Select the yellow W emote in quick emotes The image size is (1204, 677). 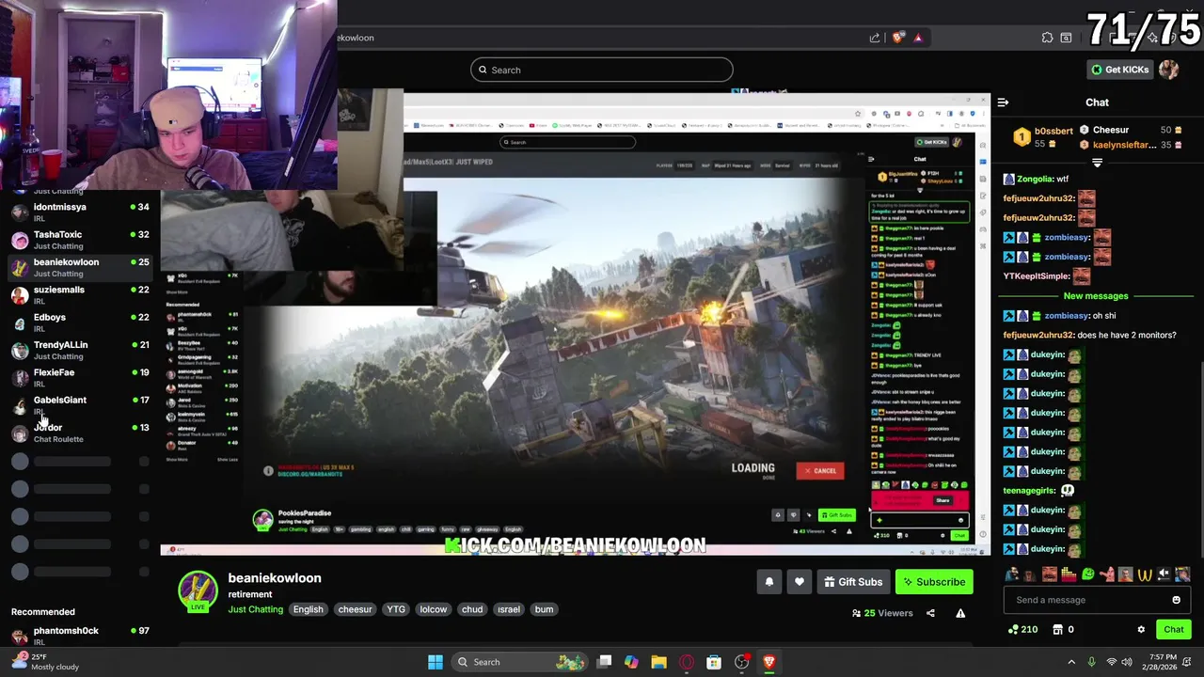[x=1145, y=574]
